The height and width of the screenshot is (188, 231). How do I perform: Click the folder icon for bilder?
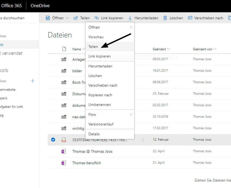click(64, 71)
